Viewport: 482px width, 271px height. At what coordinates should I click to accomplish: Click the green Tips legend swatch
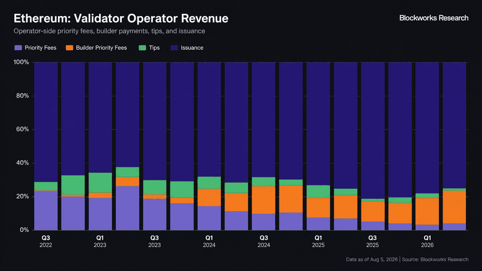click(142, 48)
